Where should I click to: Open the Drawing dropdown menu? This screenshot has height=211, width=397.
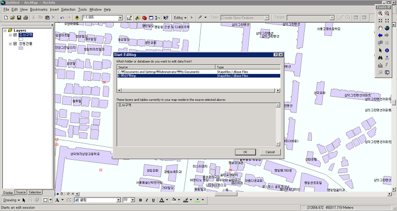[12, 200]
